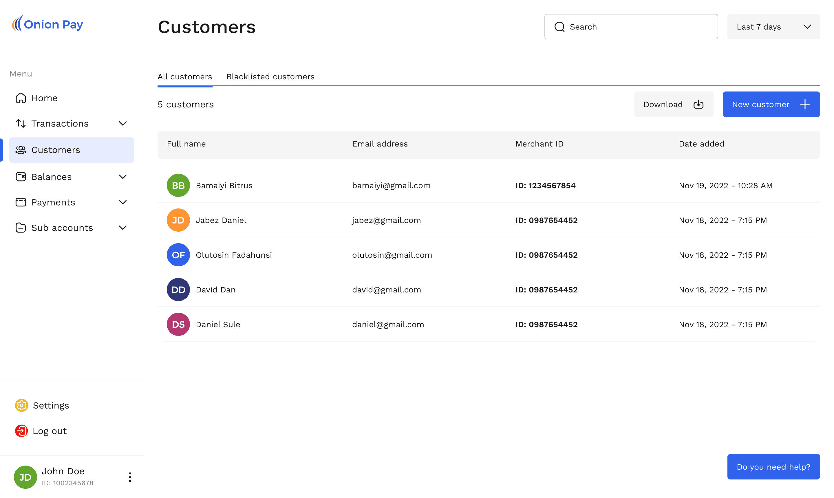
Task: Click the John Doe JD avatar
Action: click(x=25, y=477)
